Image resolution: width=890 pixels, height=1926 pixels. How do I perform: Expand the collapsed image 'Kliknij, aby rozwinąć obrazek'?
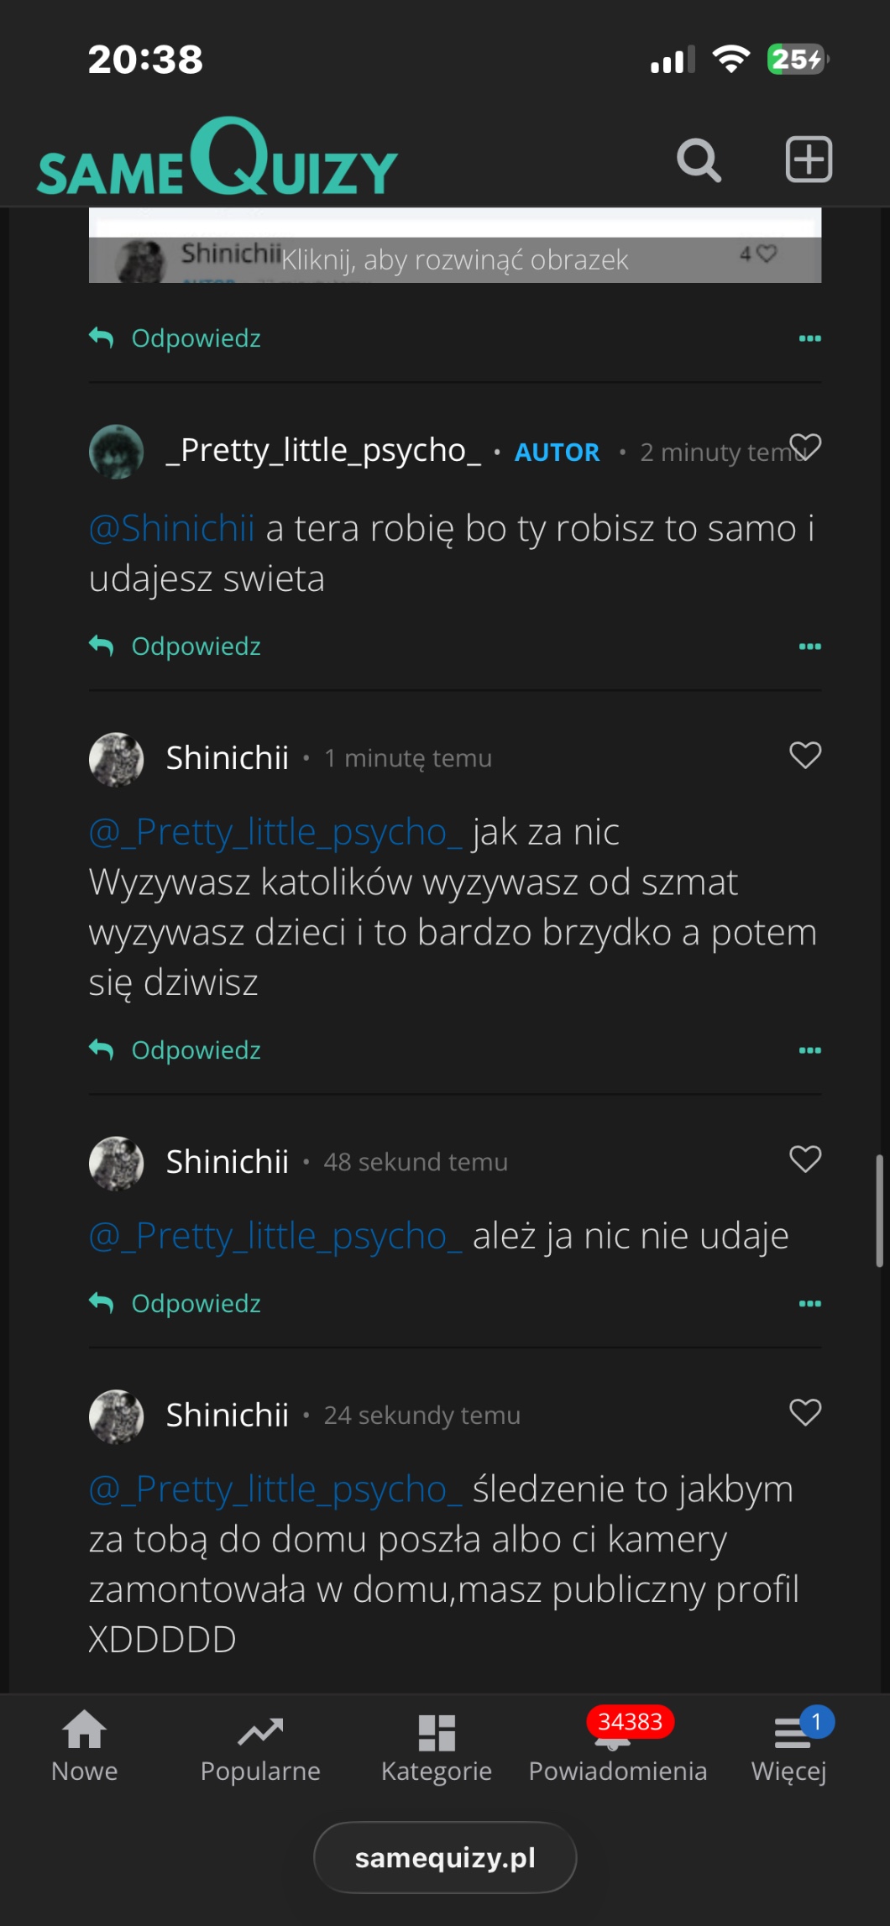tap(454, 259)
